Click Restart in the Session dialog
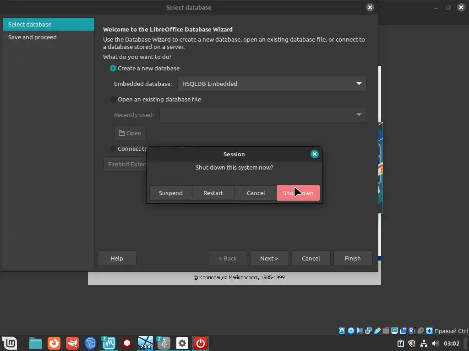The image size is (469, 351). pos(213,193)
